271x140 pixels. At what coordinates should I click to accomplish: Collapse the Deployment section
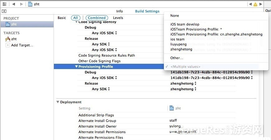[58, 102]
